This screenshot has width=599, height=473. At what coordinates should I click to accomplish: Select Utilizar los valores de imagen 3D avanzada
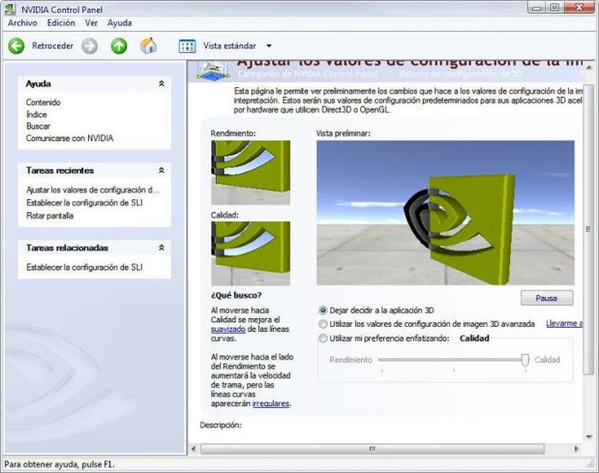click(x=323, y=324)
